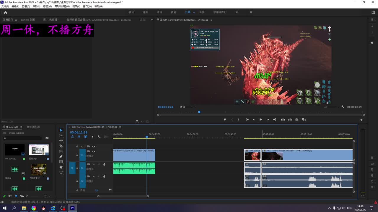Export frame with the camera icon
The width and height of the screenshot is (378, 212).
coord(297,120)
